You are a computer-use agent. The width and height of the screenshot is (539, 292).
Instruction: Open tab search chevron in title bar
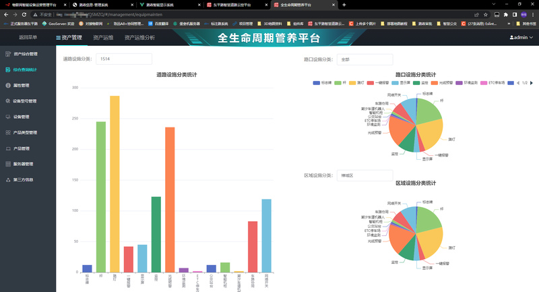(x=494, y=4)
